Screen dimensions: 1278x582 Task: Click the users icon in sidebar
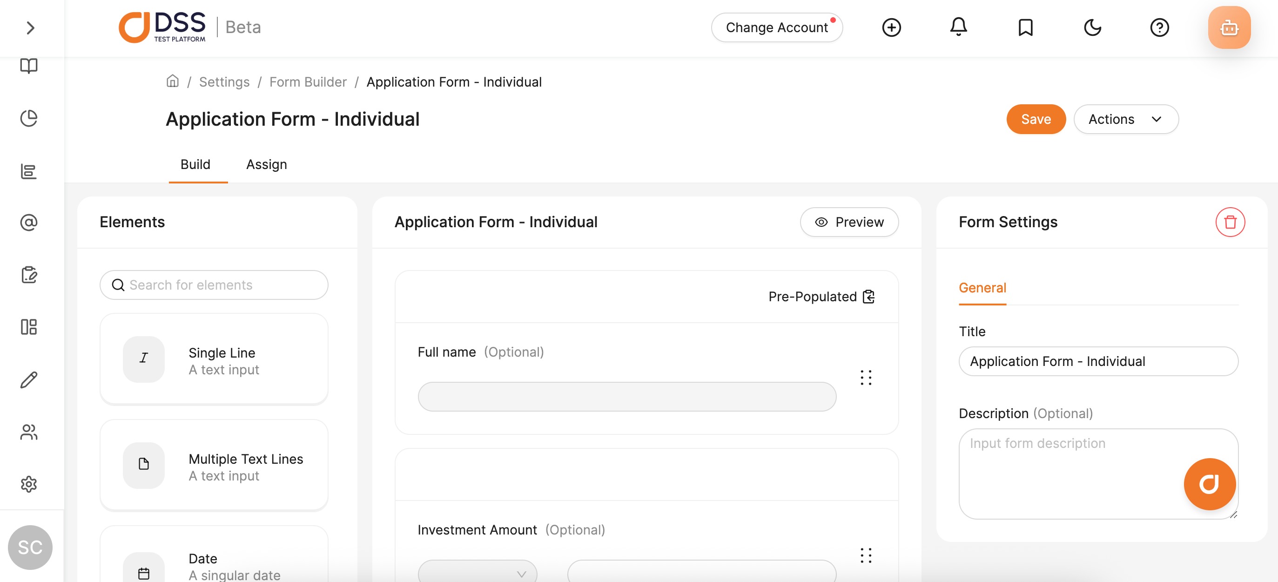coord(29,432)
